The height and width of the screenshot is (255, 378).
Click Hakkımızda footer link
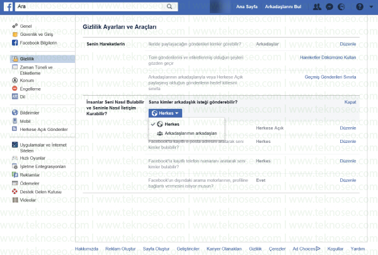click(86, 249)
